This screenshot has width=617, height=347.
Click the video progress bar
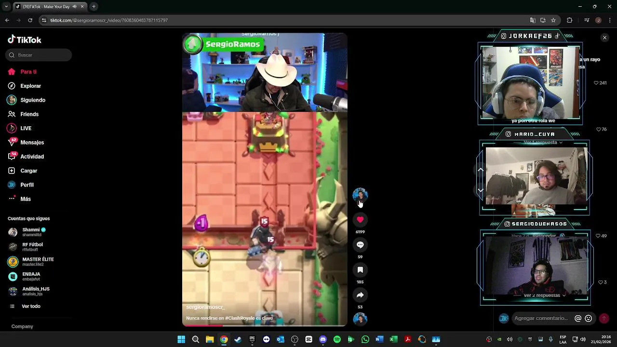pos(265,326)
